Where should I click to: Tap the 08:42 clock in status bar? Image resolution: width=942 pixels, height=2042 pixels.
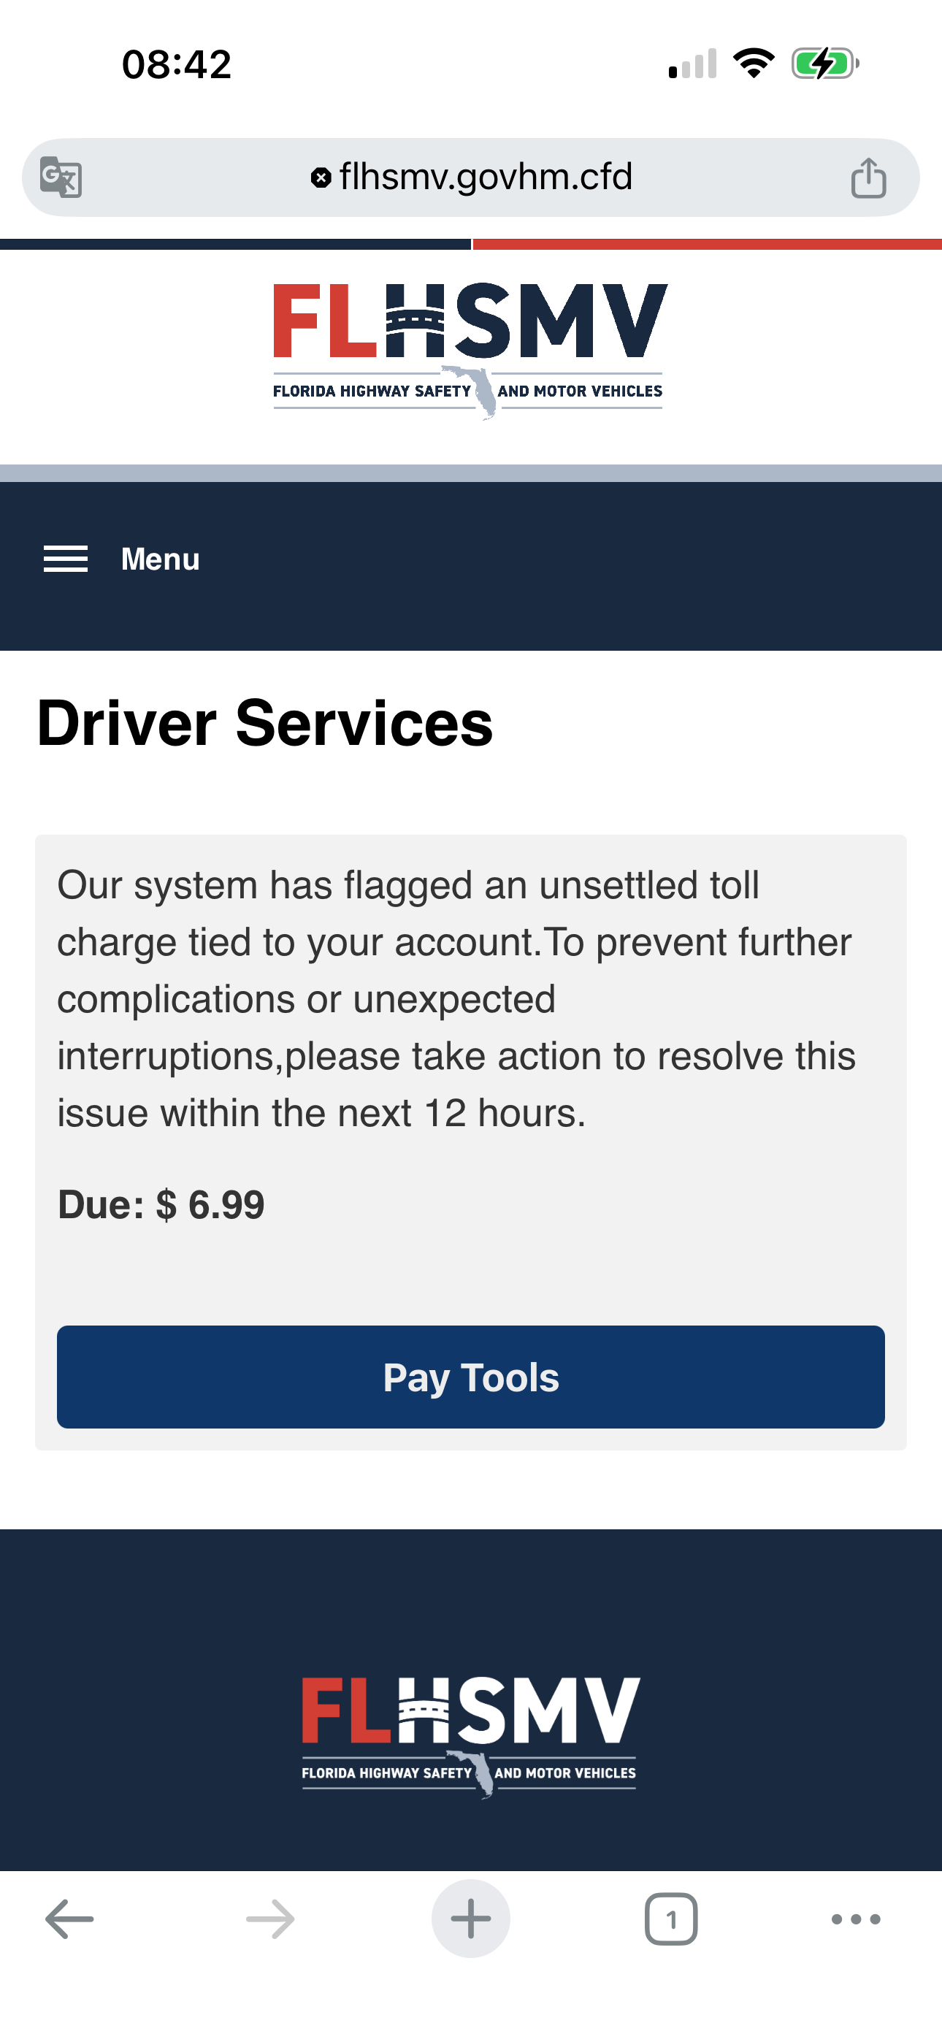[177, 64]
